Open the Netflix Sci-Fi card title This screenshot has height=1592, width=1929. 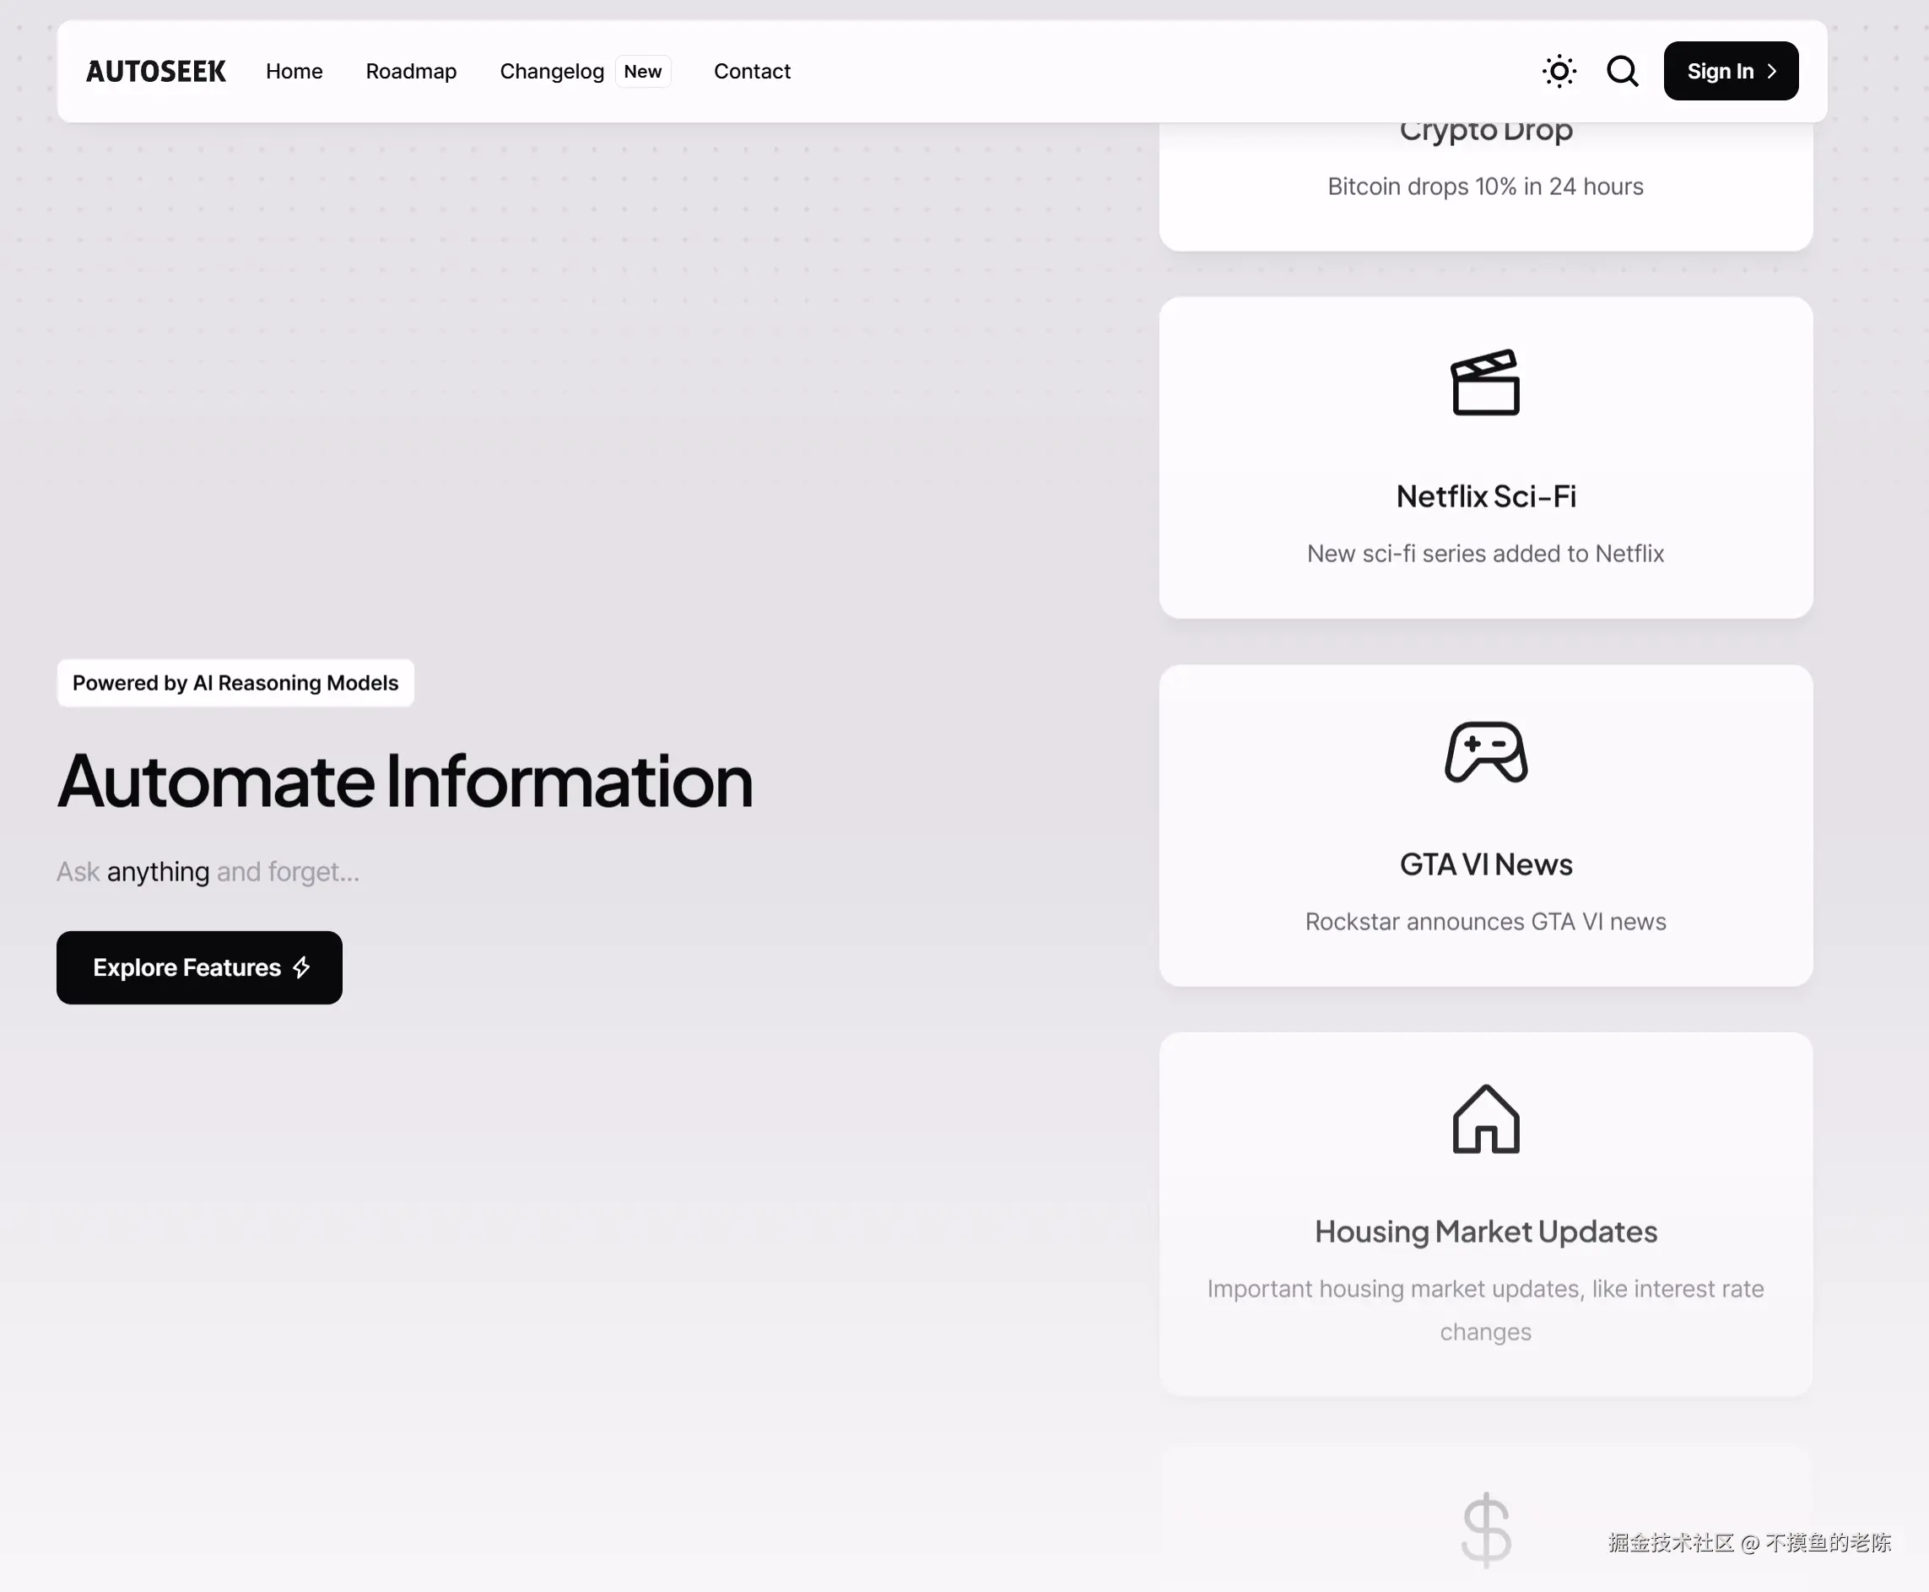tap(1485, 496)
